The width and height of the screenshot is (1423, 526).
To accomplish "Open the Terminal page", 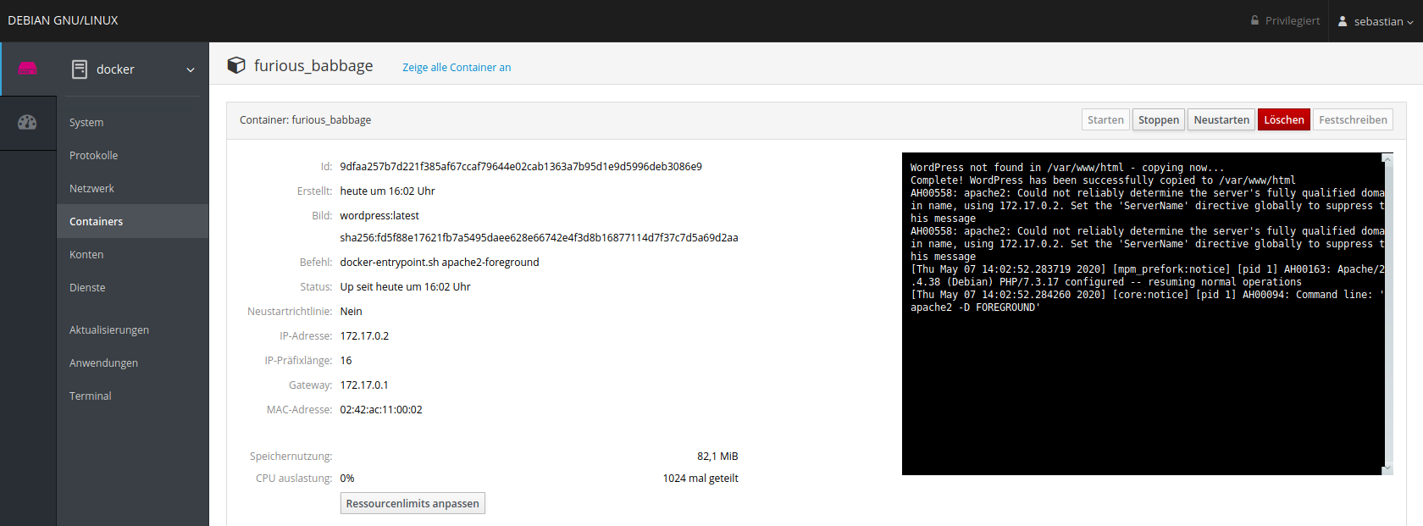I will coord(132,396).
